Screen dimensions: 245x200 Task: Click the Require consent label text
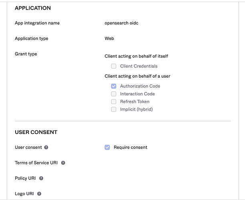click(x=131, y=148)
